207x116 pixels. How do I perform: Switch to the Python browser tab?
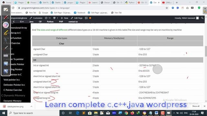[x=130, y=3]
